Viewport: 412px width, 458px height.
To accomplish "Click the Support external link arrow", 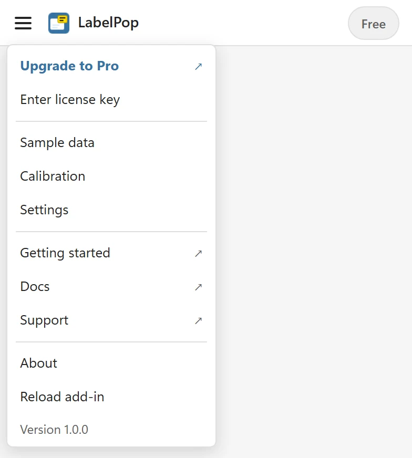I will click(x=199, y=321).
